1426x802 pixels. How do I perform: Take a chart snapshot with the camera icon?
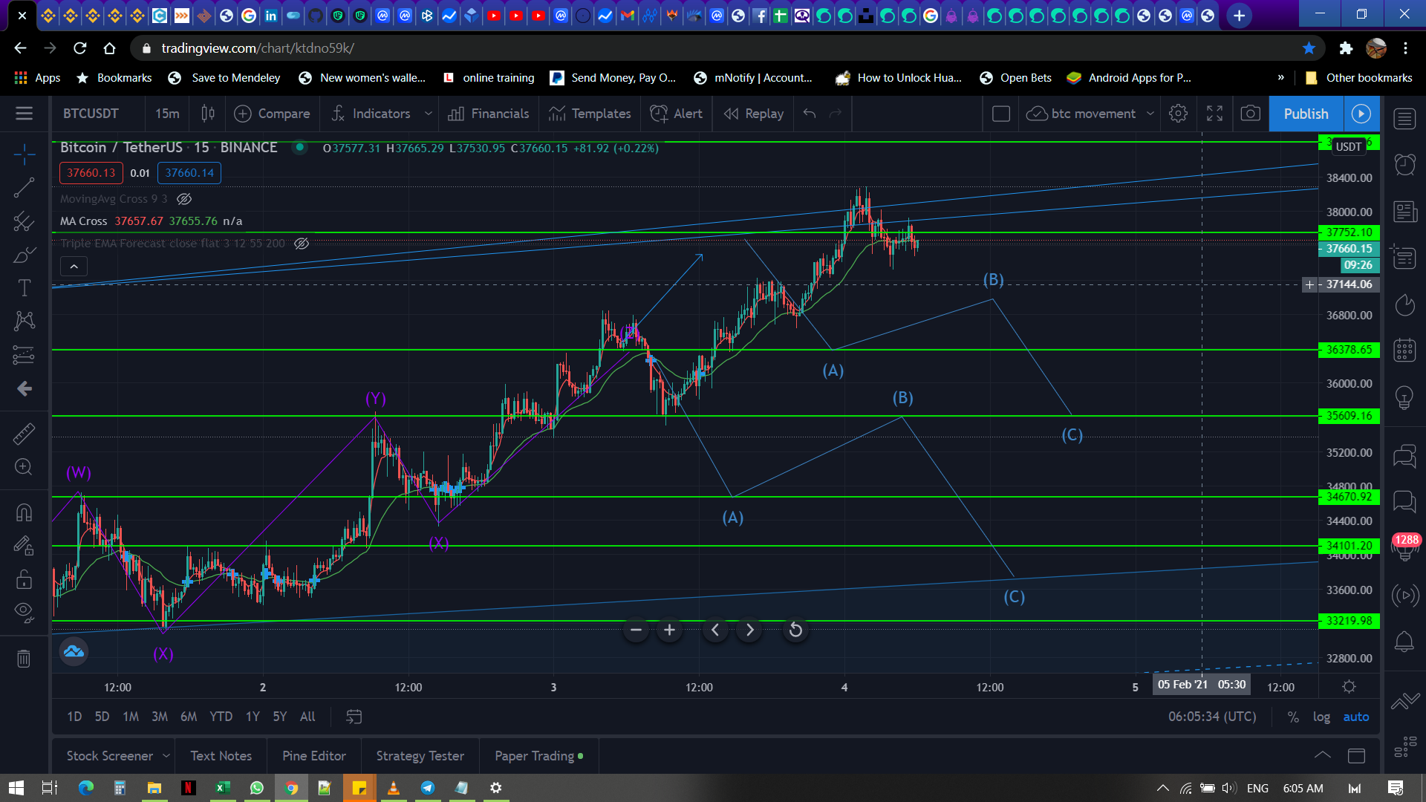(1251, 114)
